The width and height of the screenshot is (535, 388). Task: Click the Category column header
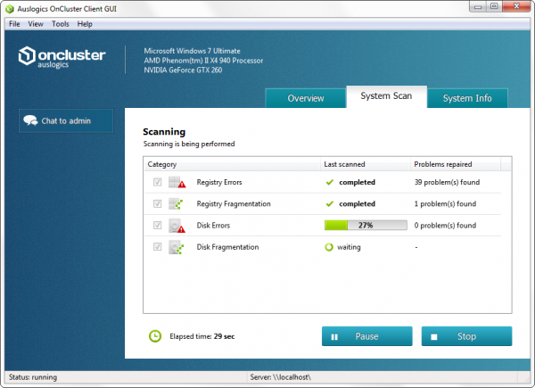(232, 164)
